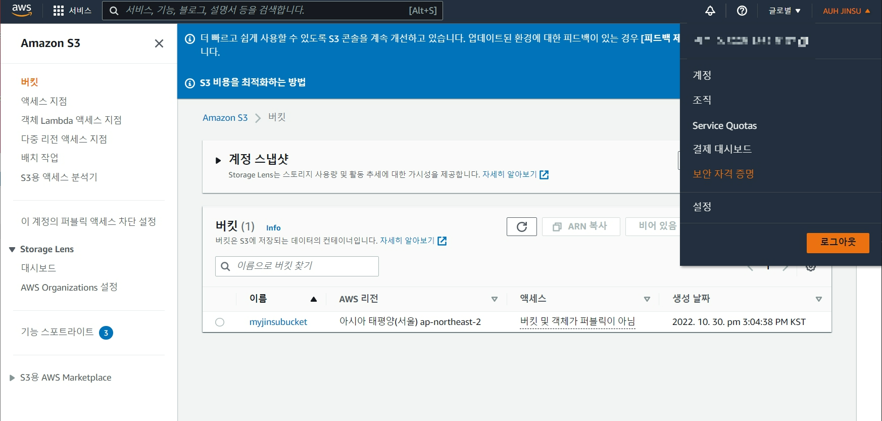The width and height of the screenshot is (882, 421).
Task: Select 계정 in account menu
Action: [x=702, y=75]
